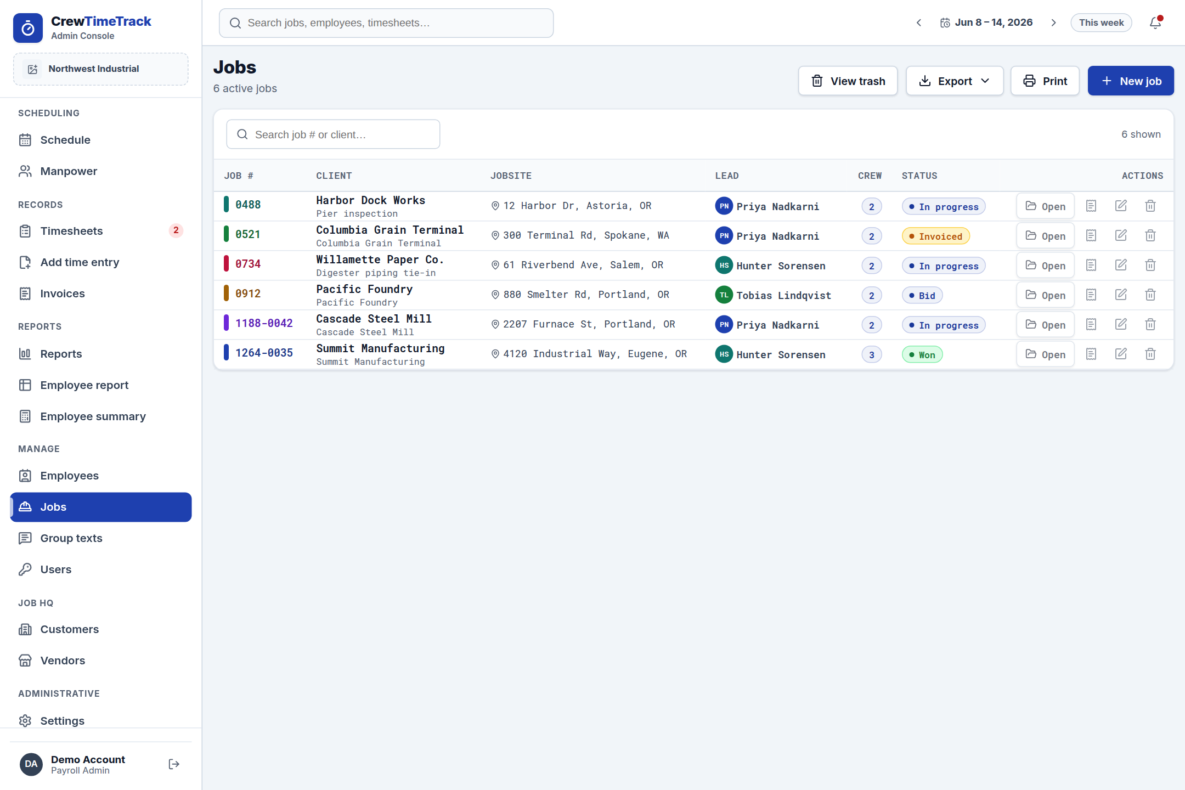The image size is (1185, 790).
Task: Select Jobs in sidebar
Action: pyautogui.click(x=101, y=507)
